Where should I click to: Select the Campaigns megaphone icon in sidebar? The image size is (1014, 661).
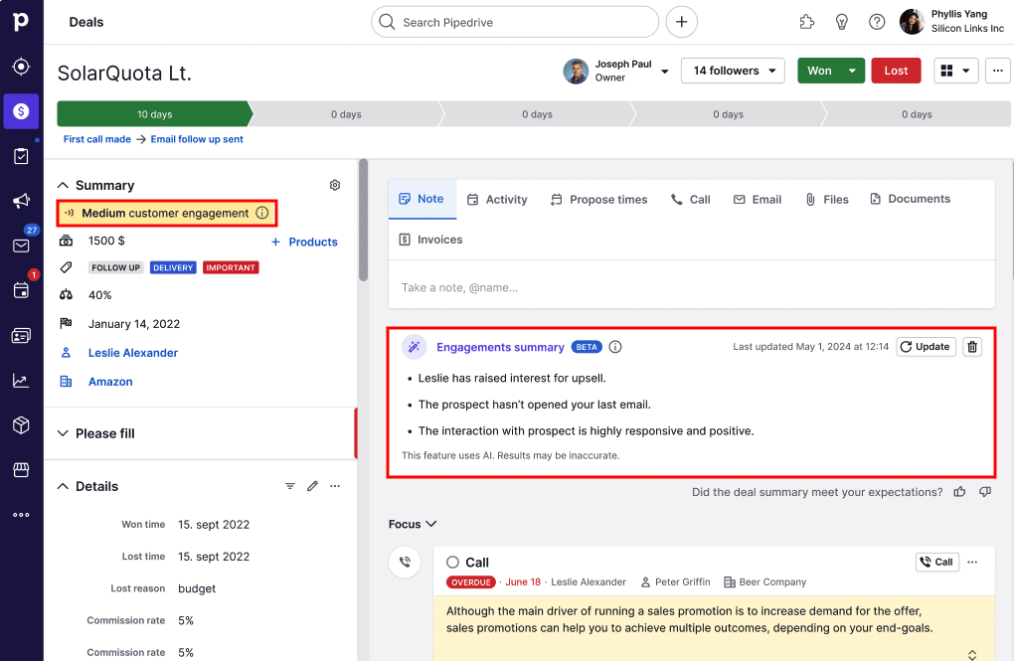pos(22,201)
